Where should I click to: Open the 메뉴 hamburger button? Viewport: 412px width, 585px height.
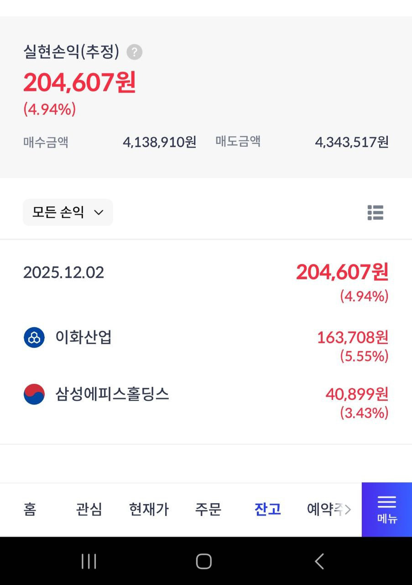point(386,510)
